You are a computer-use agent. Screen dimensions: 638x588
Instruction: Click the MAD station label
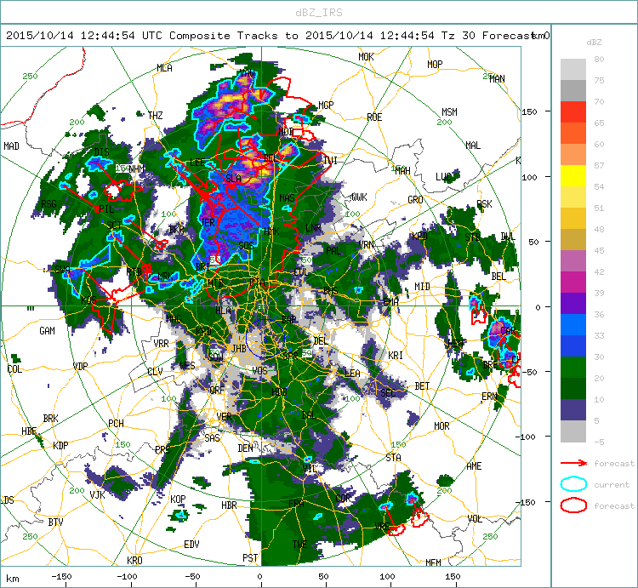[11, 146]
